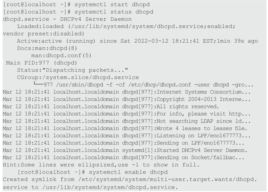Click the 'man:dhcpd.conf(5)' documentation entry
Image resolution: width=268 pixels, height=192 pixels.
(61, 56)
